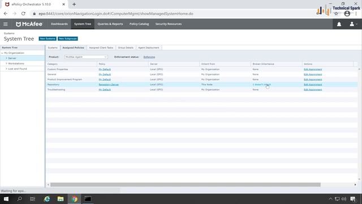Viewport: 362px width, 204px height.
Task: Click the horizontal scrollbar right arrow
Action: point(355,185)
